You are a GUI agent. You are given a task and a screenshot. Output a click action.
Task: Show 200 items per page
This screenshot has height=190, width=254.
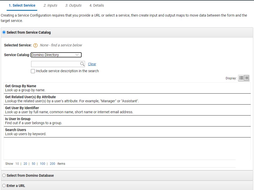[x=52, y=163]
